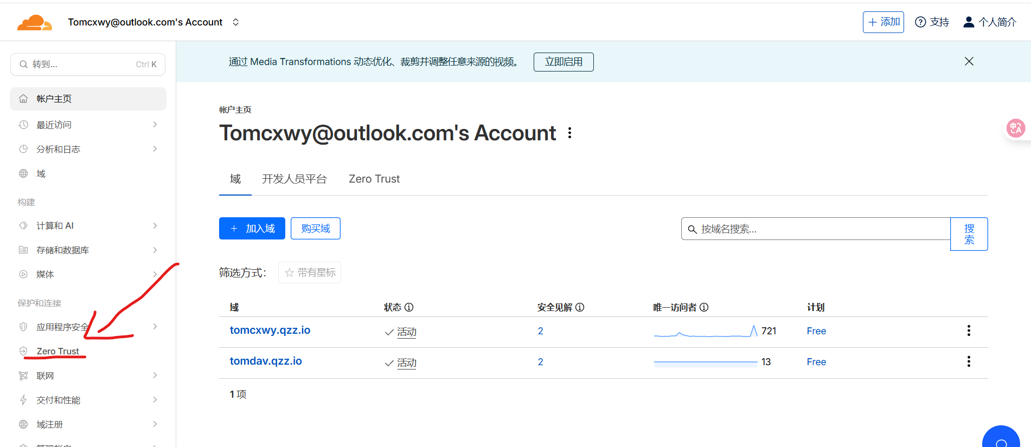Click info icon next to 安全见解
Image resolution: width=1031 pixels, height=447 pixels.
580,307
